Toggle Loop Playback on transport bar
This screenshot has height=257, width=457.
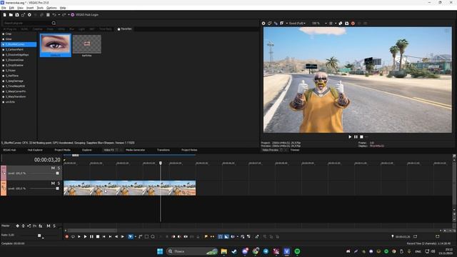tap(73, 236)
